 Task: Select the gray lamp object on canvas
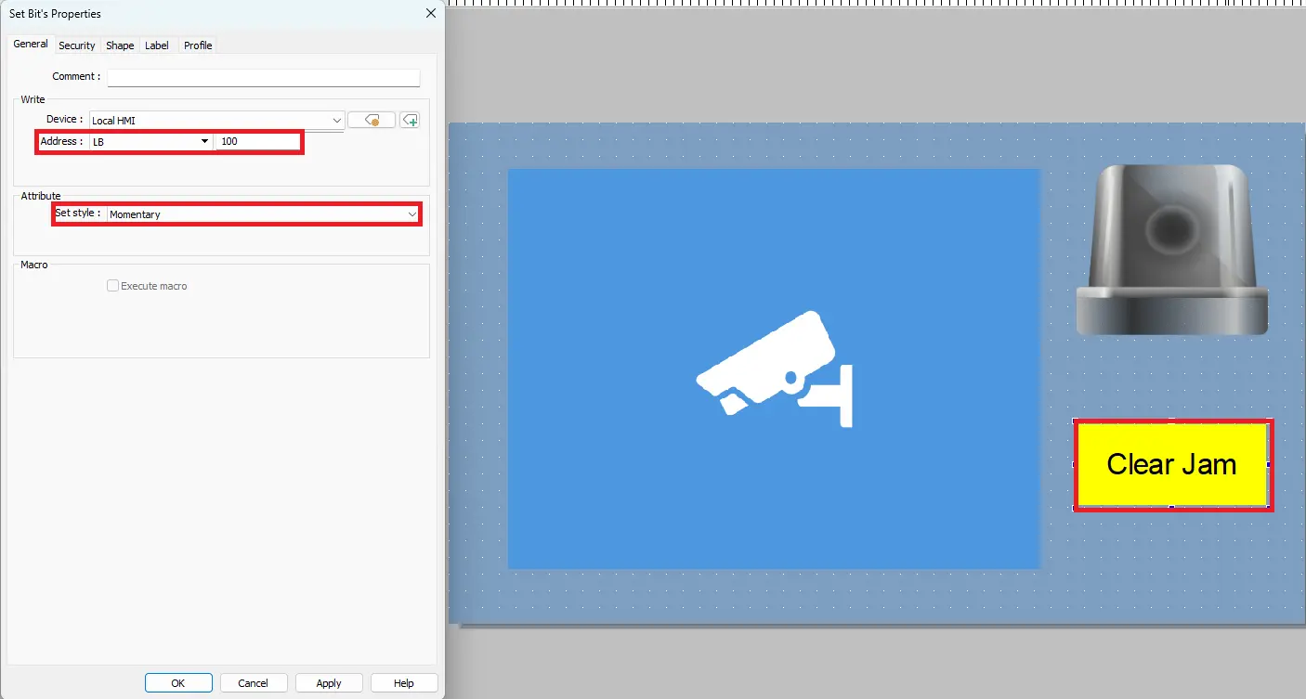point(1171,250)
